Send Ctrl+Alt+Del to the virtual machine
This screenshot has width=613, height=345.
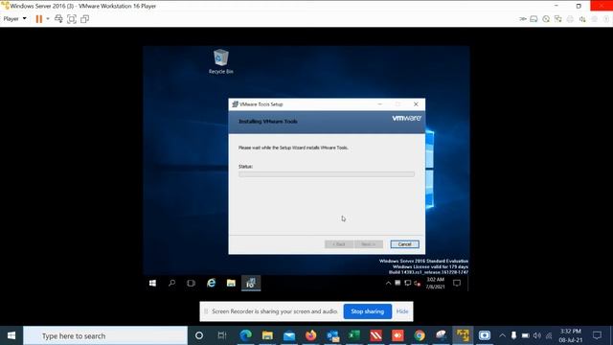point(58,19)
